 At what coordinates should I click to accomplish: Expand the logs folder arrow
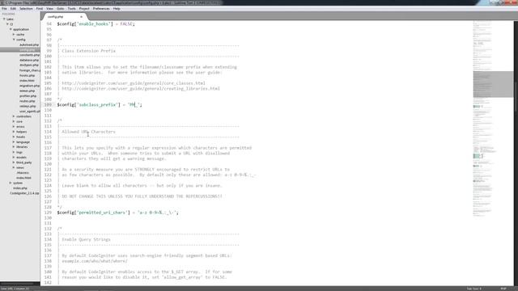14,152
